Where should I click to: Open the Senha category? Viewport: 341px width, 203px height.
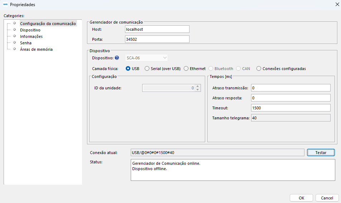pos(26,43)
